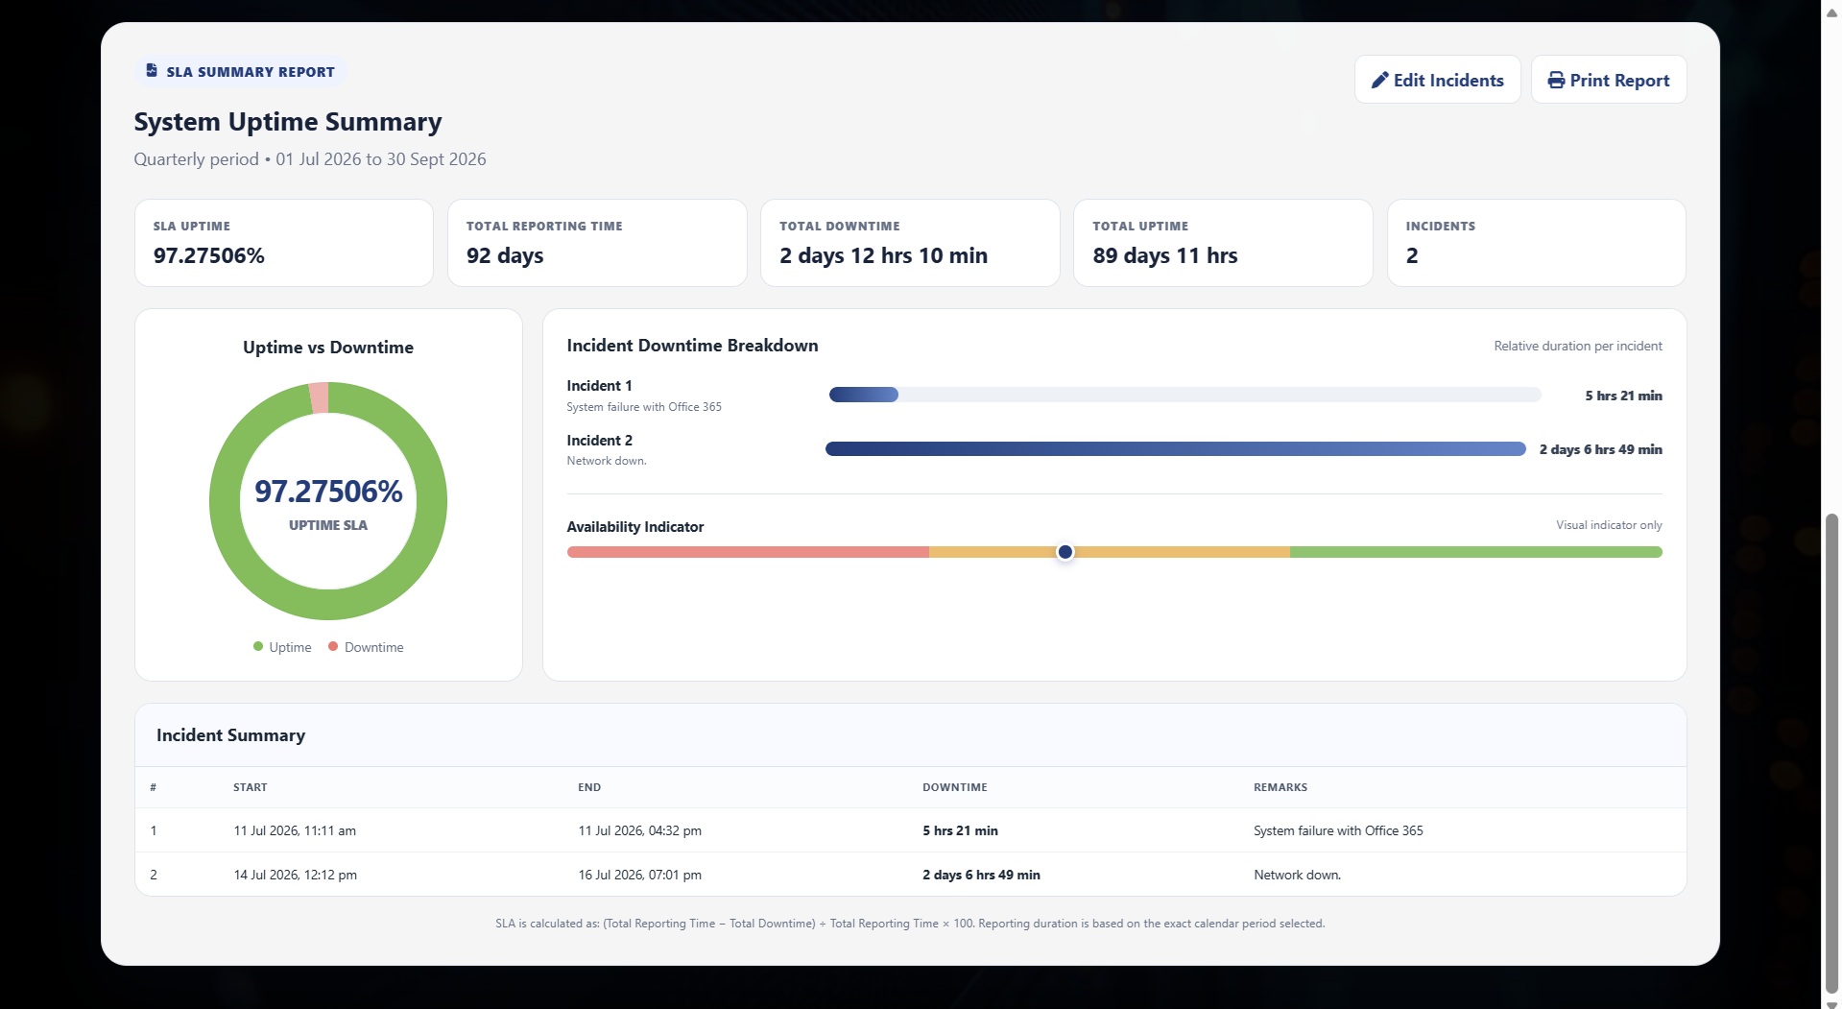Select the Incidents count card

click(1536, 243)
